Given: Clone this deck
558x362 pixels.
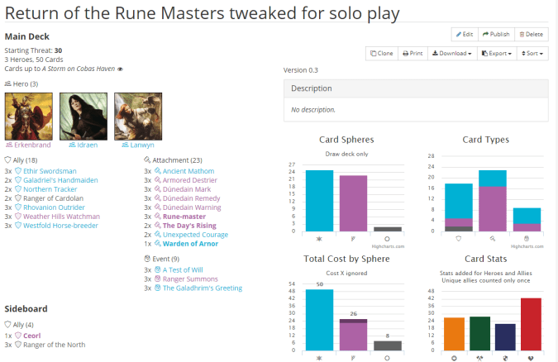Looking at the screenshot, I should point(382,53).
